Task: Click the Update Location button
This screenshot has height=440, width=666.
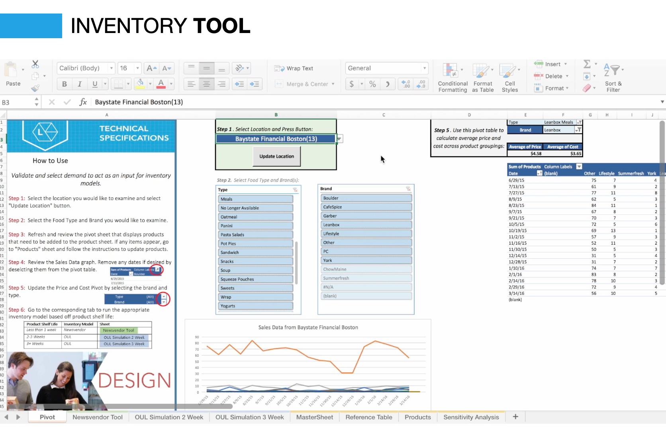Action: pos(277,156)
